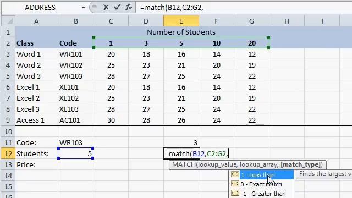Select '0 - Exact match' option

pyautogui.click(x=261, y=184)
